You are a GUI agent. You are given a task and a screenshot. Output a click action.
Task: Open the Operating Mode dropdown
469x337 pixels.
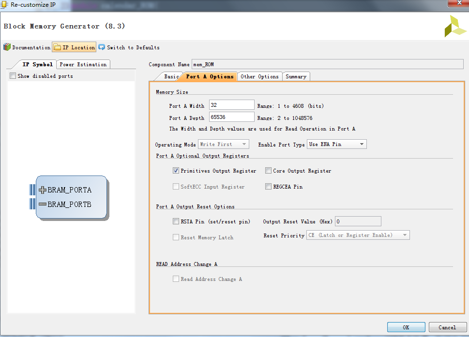(x=224, y=144)
